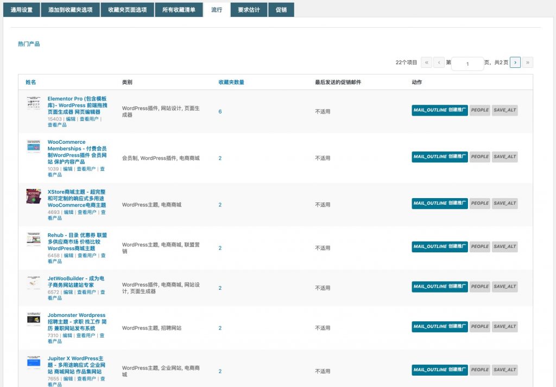Image resolution: width=556 pixels, height=387 pixels.
Task: Click MAIL_OUTLINE 创建推广 for JetWooBuilder
Action: tap(440, 287)
